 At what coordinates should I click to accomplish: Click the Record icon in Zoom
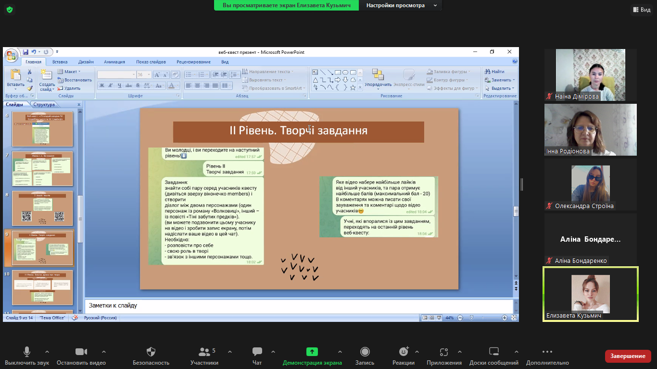point(365,352)
